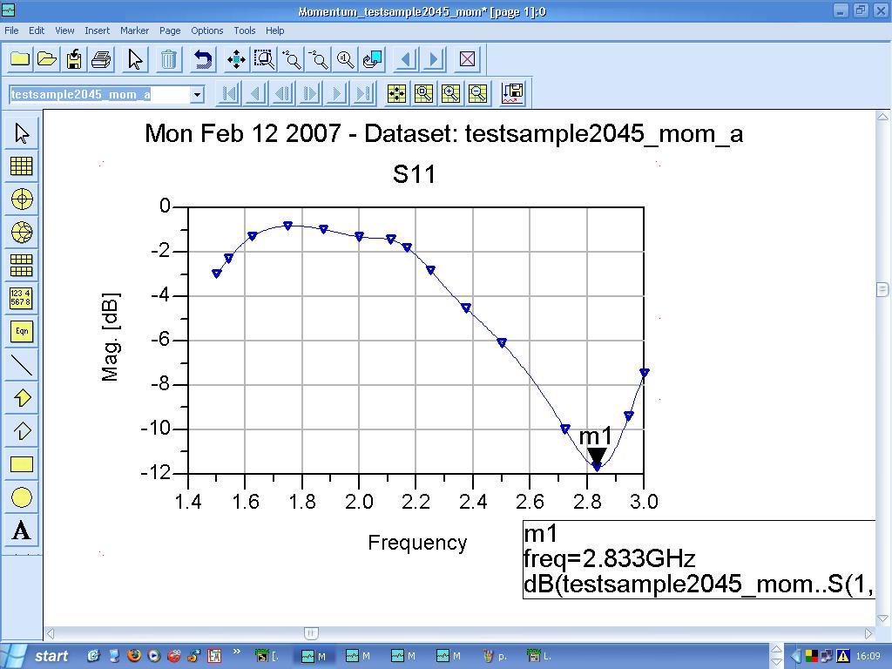Insert a Smith chart
The width and height of the screenshot is (892, 669).
tap(22, 232)
